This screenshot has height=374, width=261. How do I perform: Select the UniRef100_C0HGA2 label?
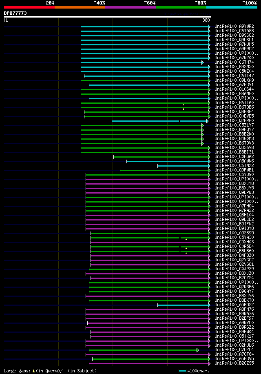point(234,156)
